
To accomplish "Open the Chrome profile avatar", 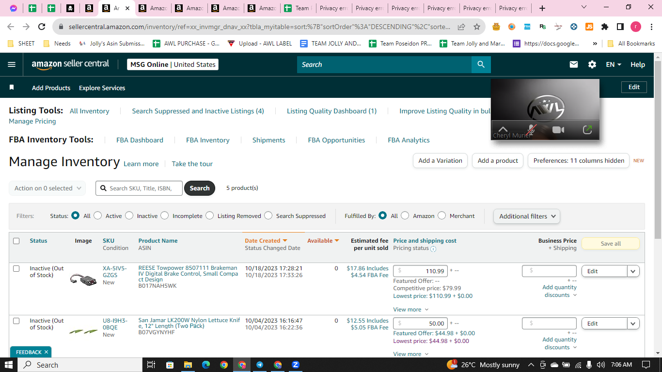I will click(636, 27).
